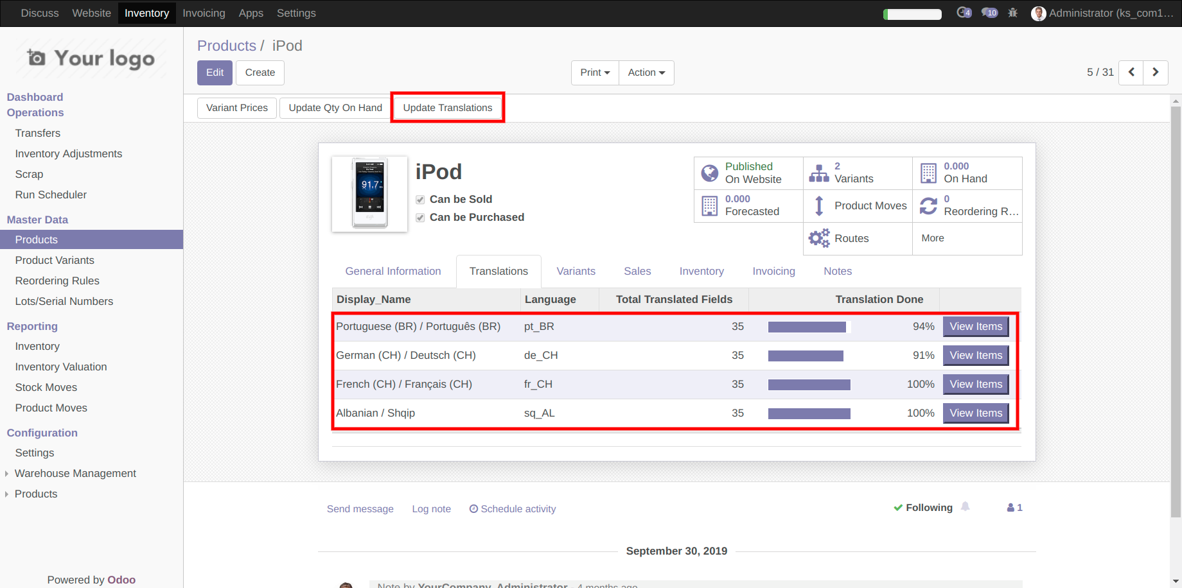
Task: Click Update Qty On Hand button
Action: click(335, 108)
